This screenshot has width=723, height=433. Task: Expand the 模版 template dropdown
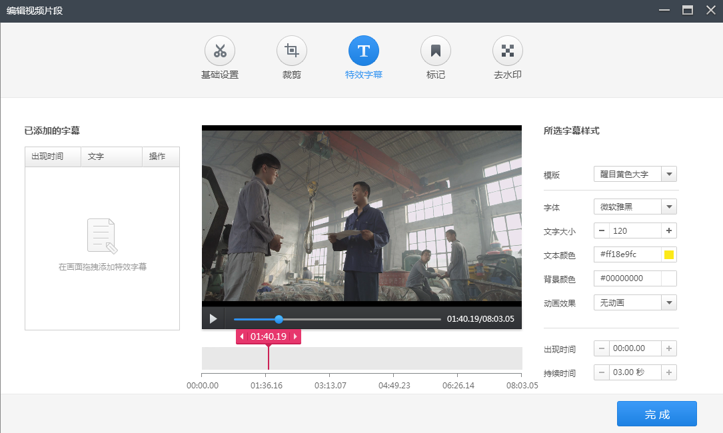pos(669,175)
